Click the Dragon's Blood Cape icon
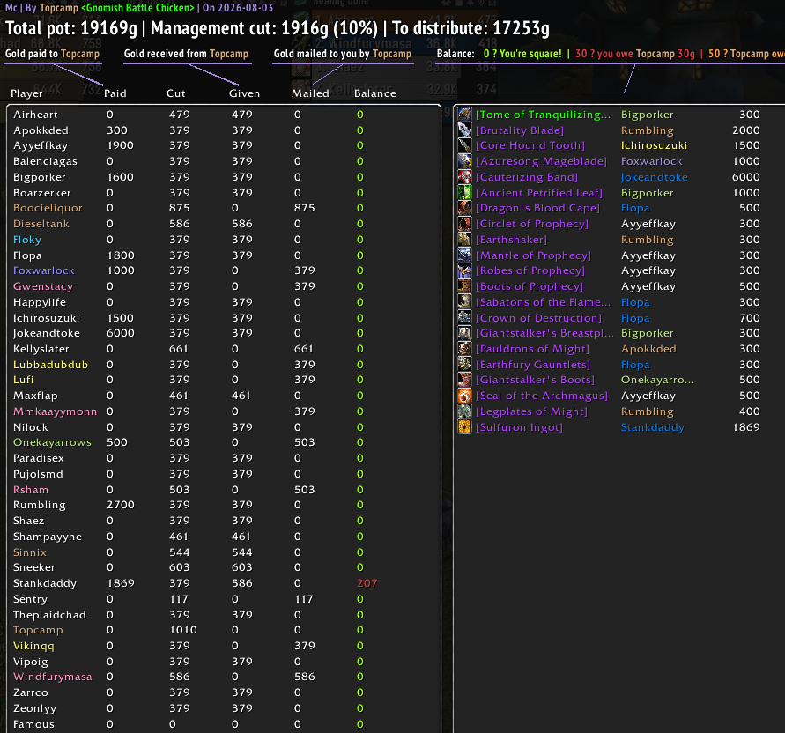Image resolution: width=785 pixels, height=733 pixels. 464,208
